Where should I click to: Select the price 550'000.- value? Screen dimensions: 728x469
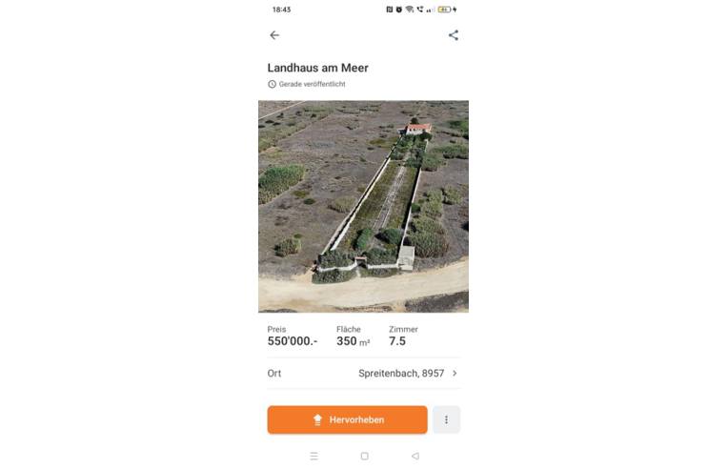coord(293,341)
